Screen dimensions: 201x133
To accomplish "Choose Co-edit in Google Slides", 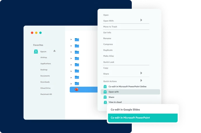I will click(125, 110).
